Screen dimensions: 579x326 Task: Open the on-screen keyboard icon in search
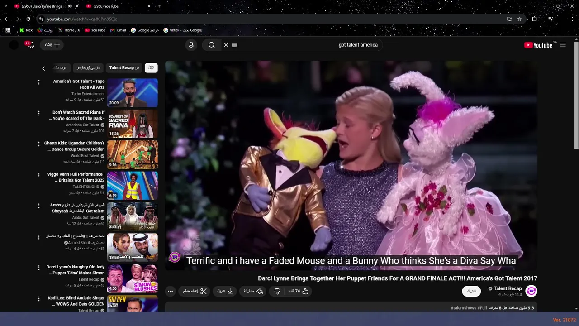click(234, 45)
